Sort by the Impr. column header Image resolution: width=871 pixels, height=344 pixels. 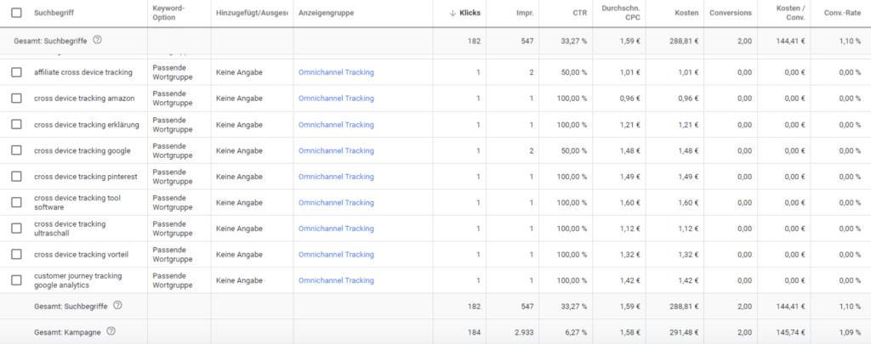[524, 14]
